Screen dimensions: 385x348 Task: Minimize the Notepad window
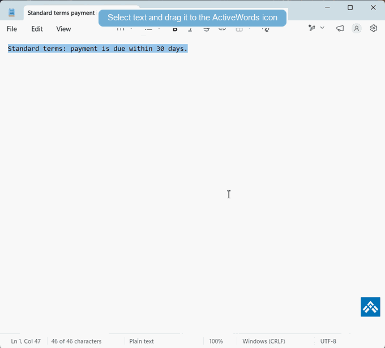click(x=327, y=7)
